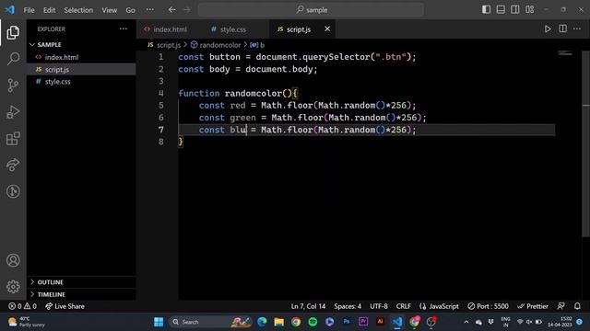Open the hidden menu items ellipsis after Go

pos(149,10)
